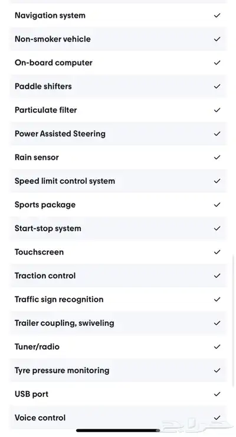Click the Trailer coupling, swiveling label

64,323
